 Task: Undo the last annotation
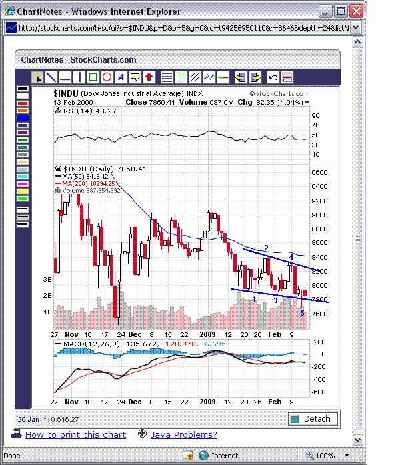click(x=273, y=78)
